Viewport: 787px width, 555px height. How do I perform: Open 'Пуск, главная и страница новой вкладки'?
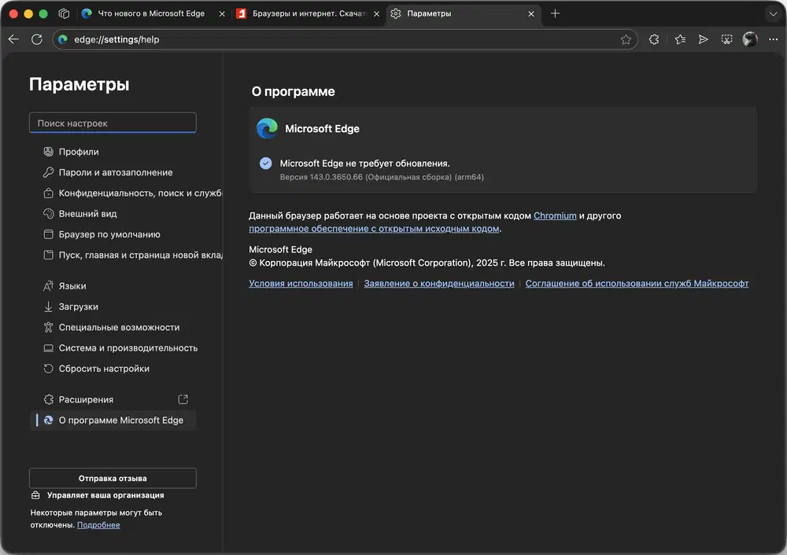click(125, 255)
